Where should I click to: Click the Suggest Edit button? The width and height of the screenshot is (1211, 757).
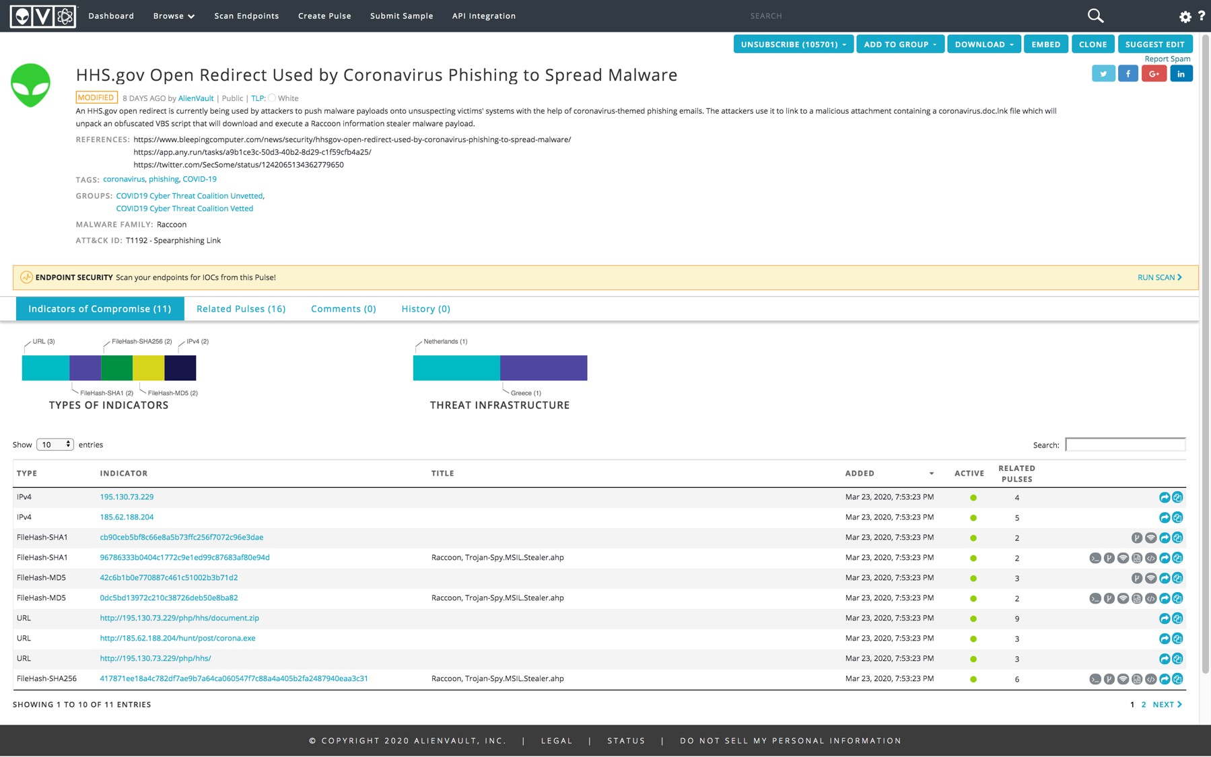pos(1154,44)
